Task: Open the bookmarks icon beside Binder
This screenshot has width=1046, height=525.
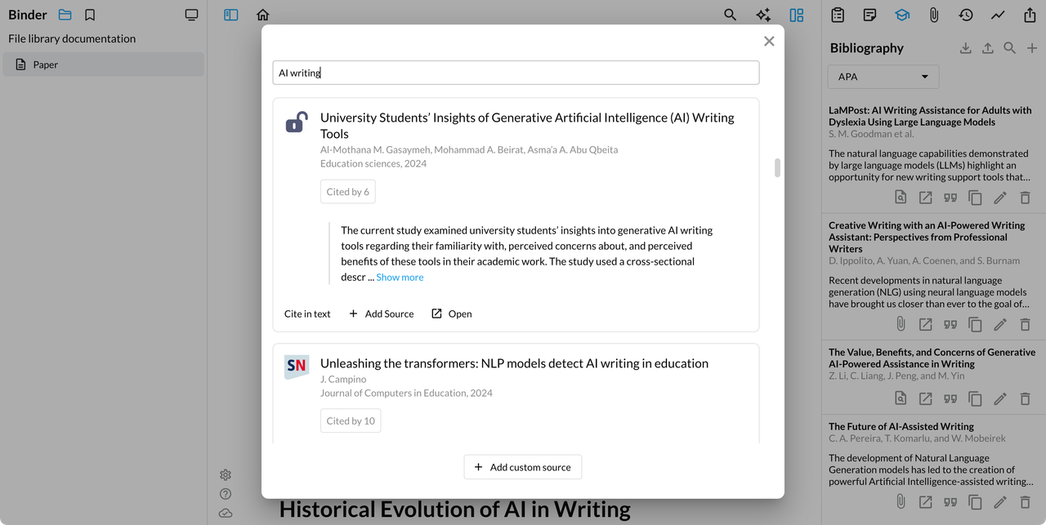Action: (x=90, y=15)
